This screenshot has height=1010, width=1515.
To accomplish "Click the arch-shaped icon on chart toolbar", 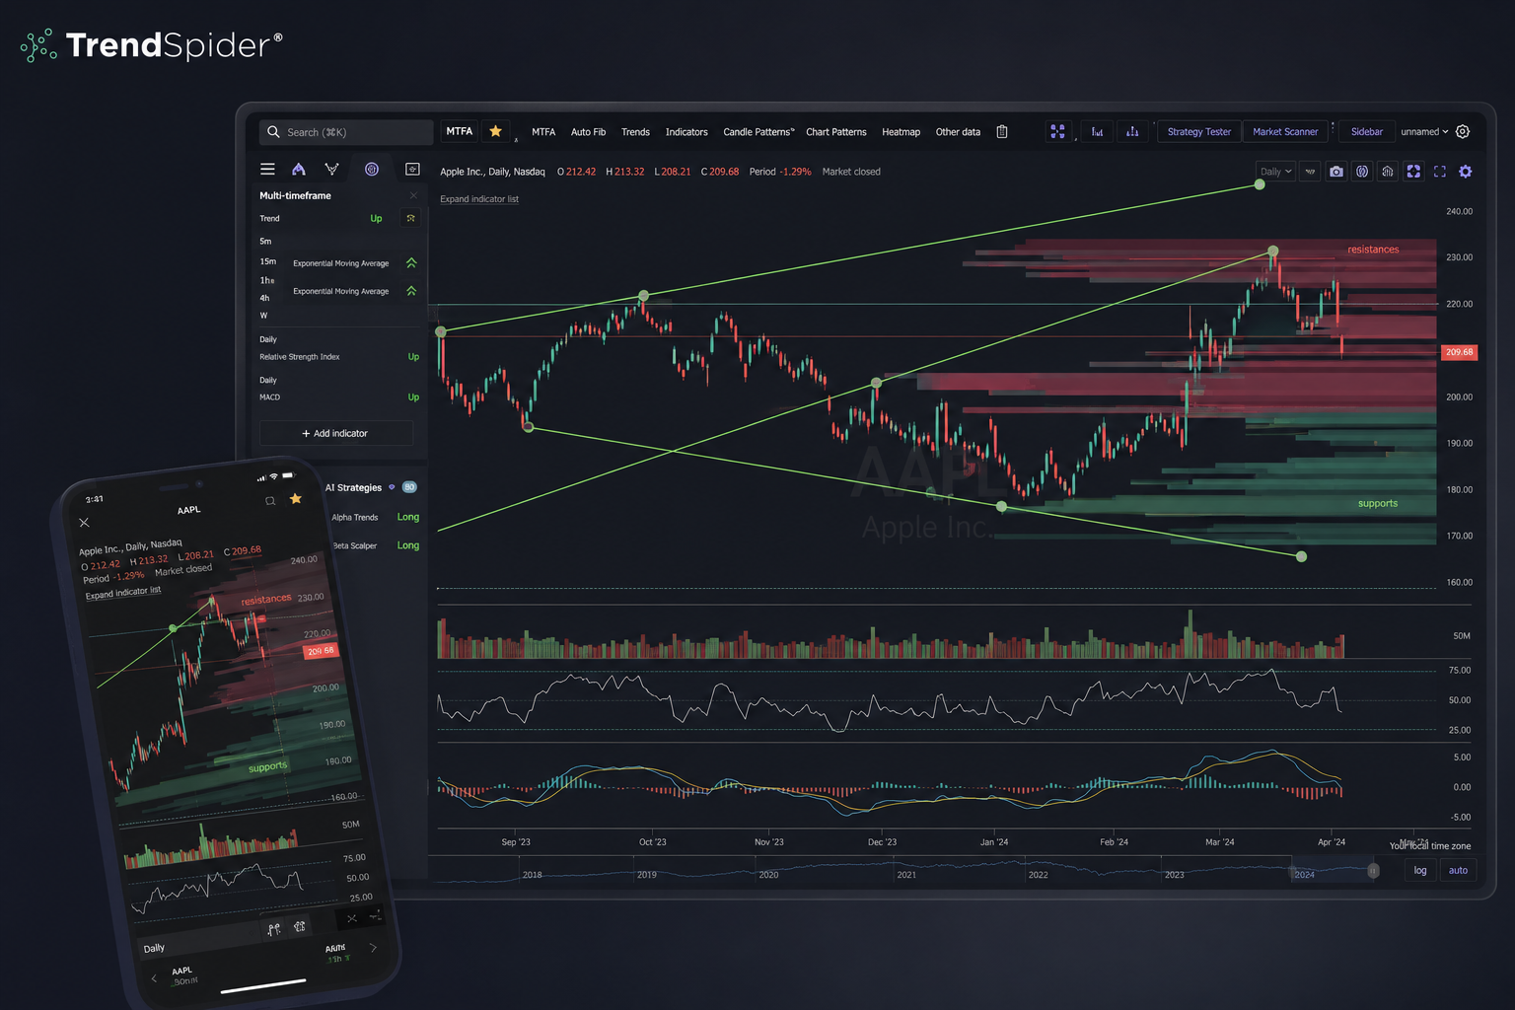I will click(1388, 172).
